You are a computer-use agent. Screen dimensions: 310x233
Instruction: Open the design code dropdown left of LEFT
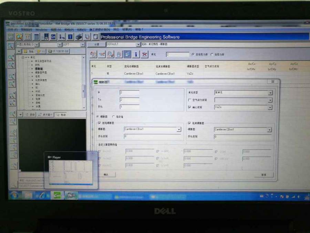(x=37, y=45)
